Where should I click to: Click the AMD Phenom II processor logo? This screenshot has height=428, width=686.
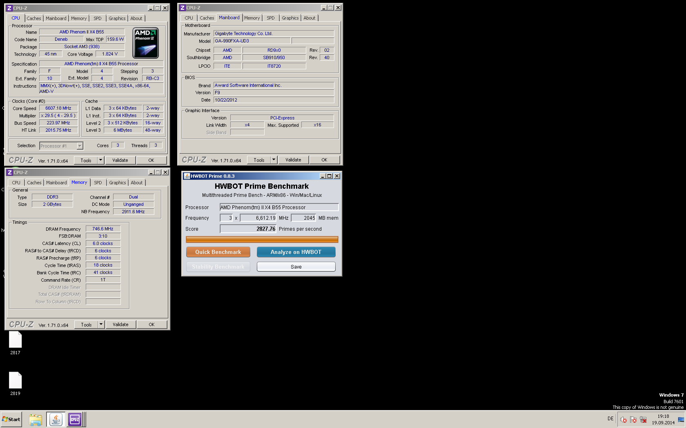pyautogui.click(x=146, y=43)
